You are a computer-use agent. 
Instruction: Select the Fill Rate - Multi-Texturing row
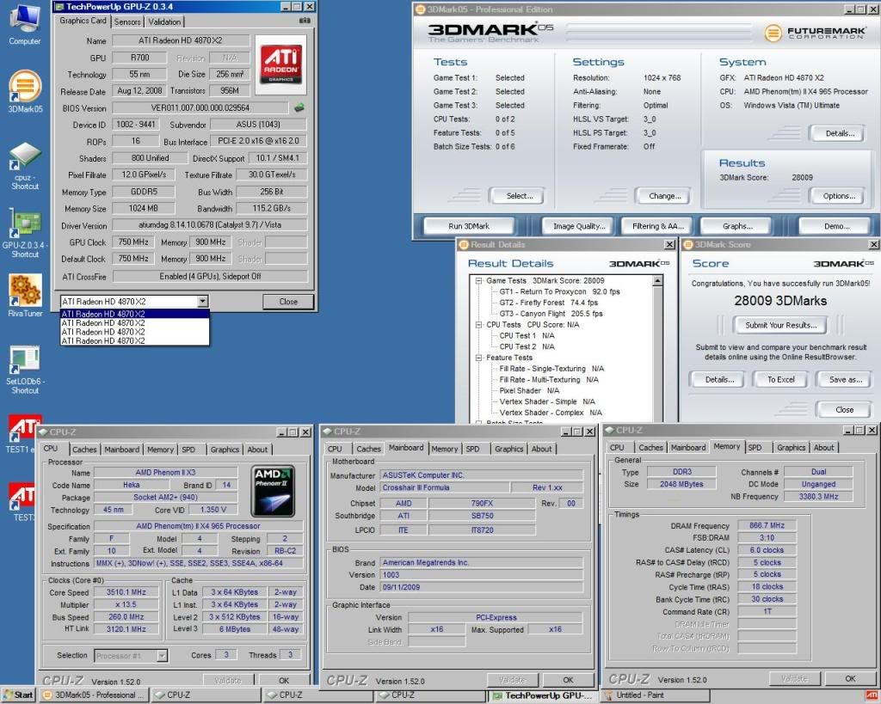pyautogui.click(x=549, y=380)
